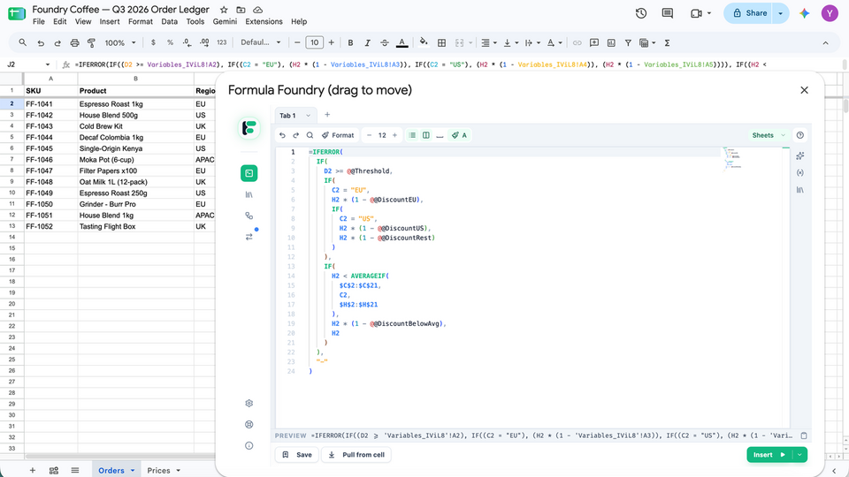The height and width of the screenshot is (477, 849).
Task: Open the Gemini menu
Action: click(x=225, y=21)
